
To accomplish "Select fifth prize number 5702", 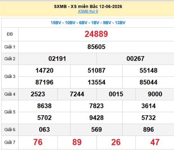I will pyautogui.click(x=44, y=118).
